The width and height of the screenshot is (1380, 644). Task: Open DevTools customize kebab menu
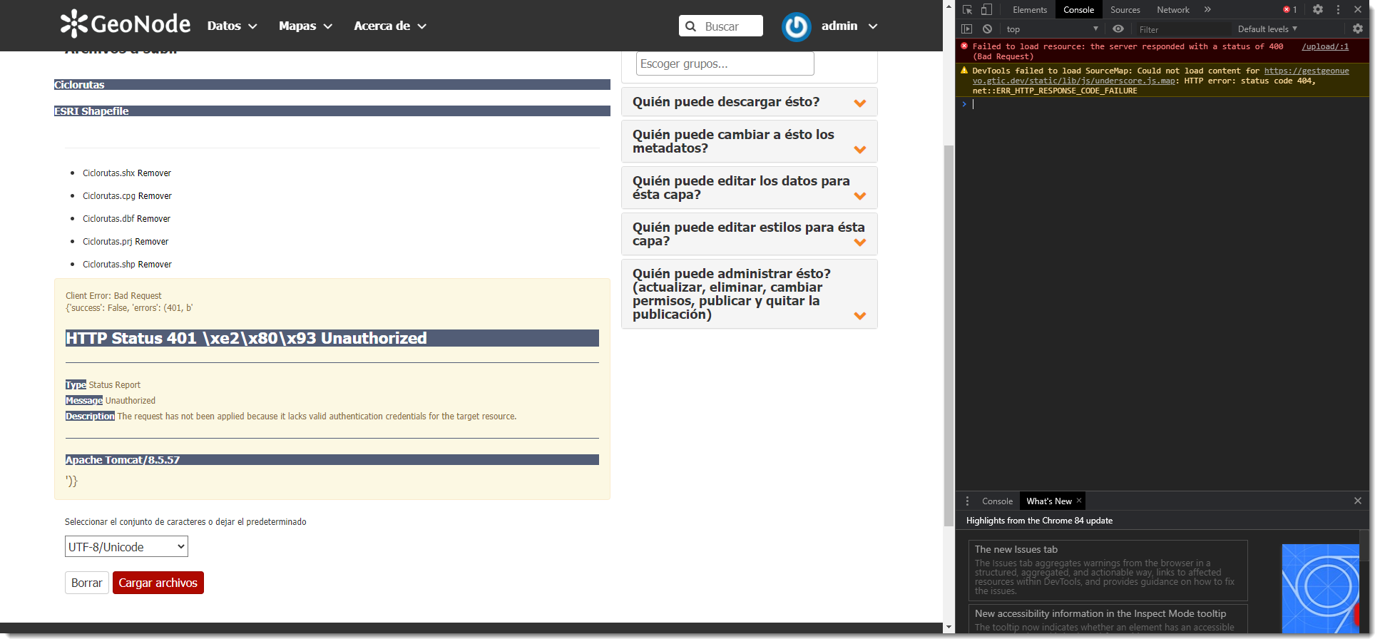[x=1338, y=9]
